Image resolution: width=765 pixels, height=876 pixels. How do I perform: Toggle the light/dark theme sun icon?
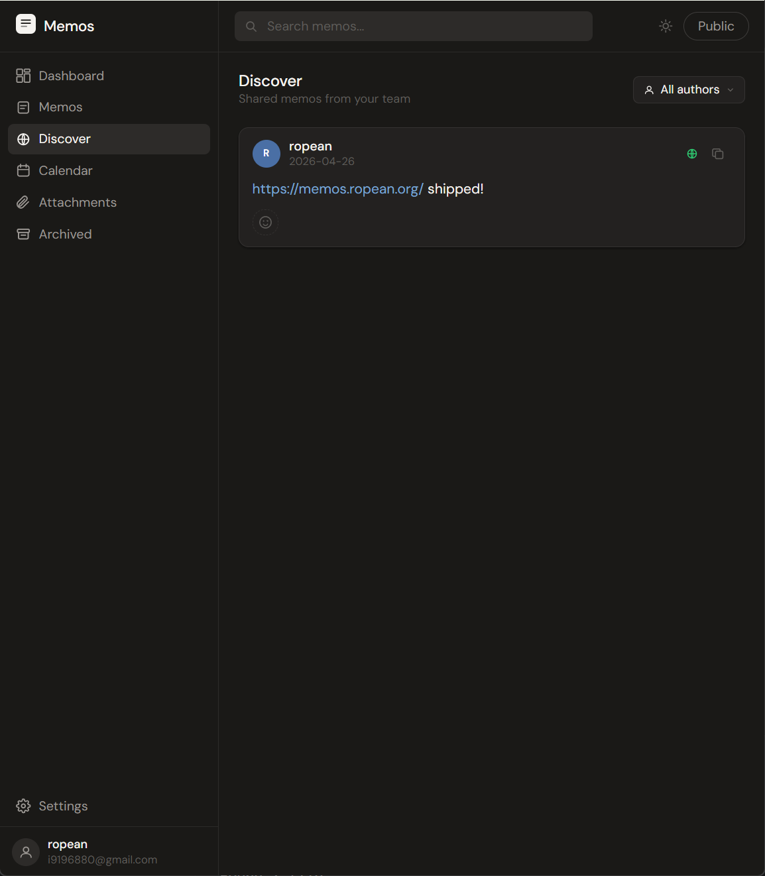click(x=666, y=26)
